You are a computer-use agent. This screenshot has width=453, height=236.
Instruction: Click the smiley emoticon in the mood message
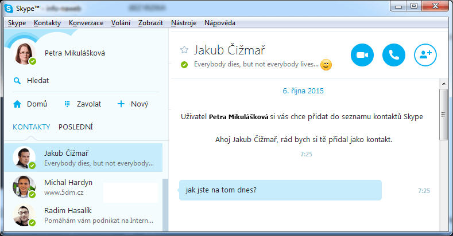click(x=326, y=65)
